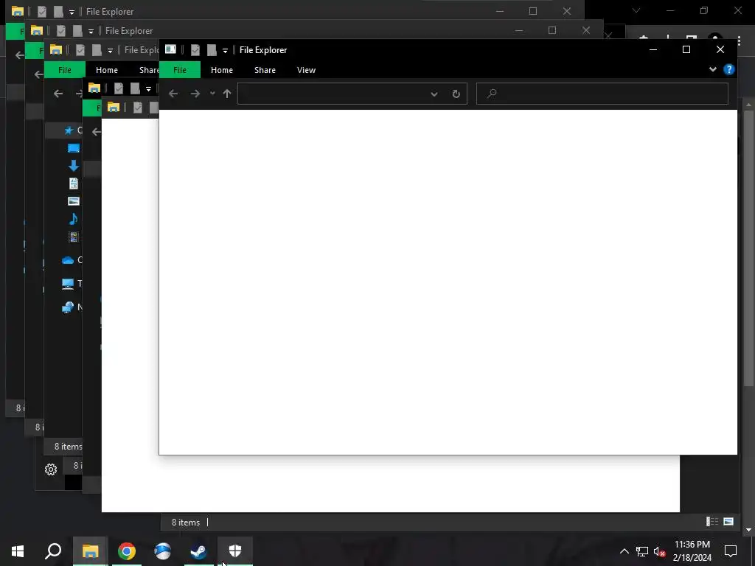
Task: Open taskbar Search magnifier
Action: [53, 551]
